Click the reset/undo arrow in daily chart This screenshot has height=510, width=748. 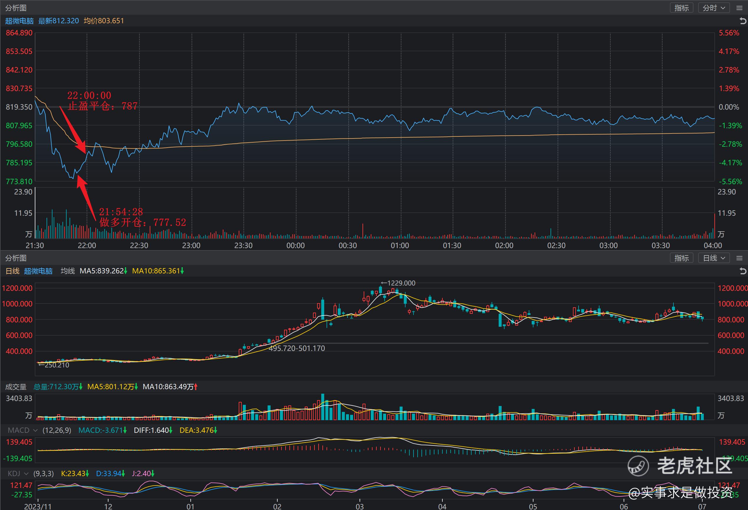(742, 271)
